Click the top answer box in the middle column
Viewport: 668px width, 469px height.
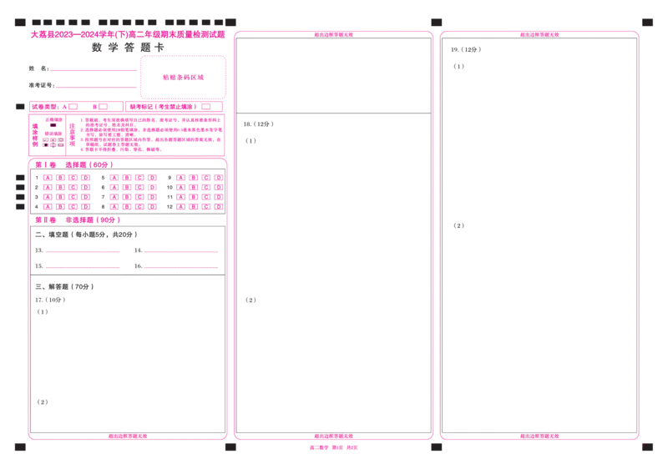(x=333, y=72)
